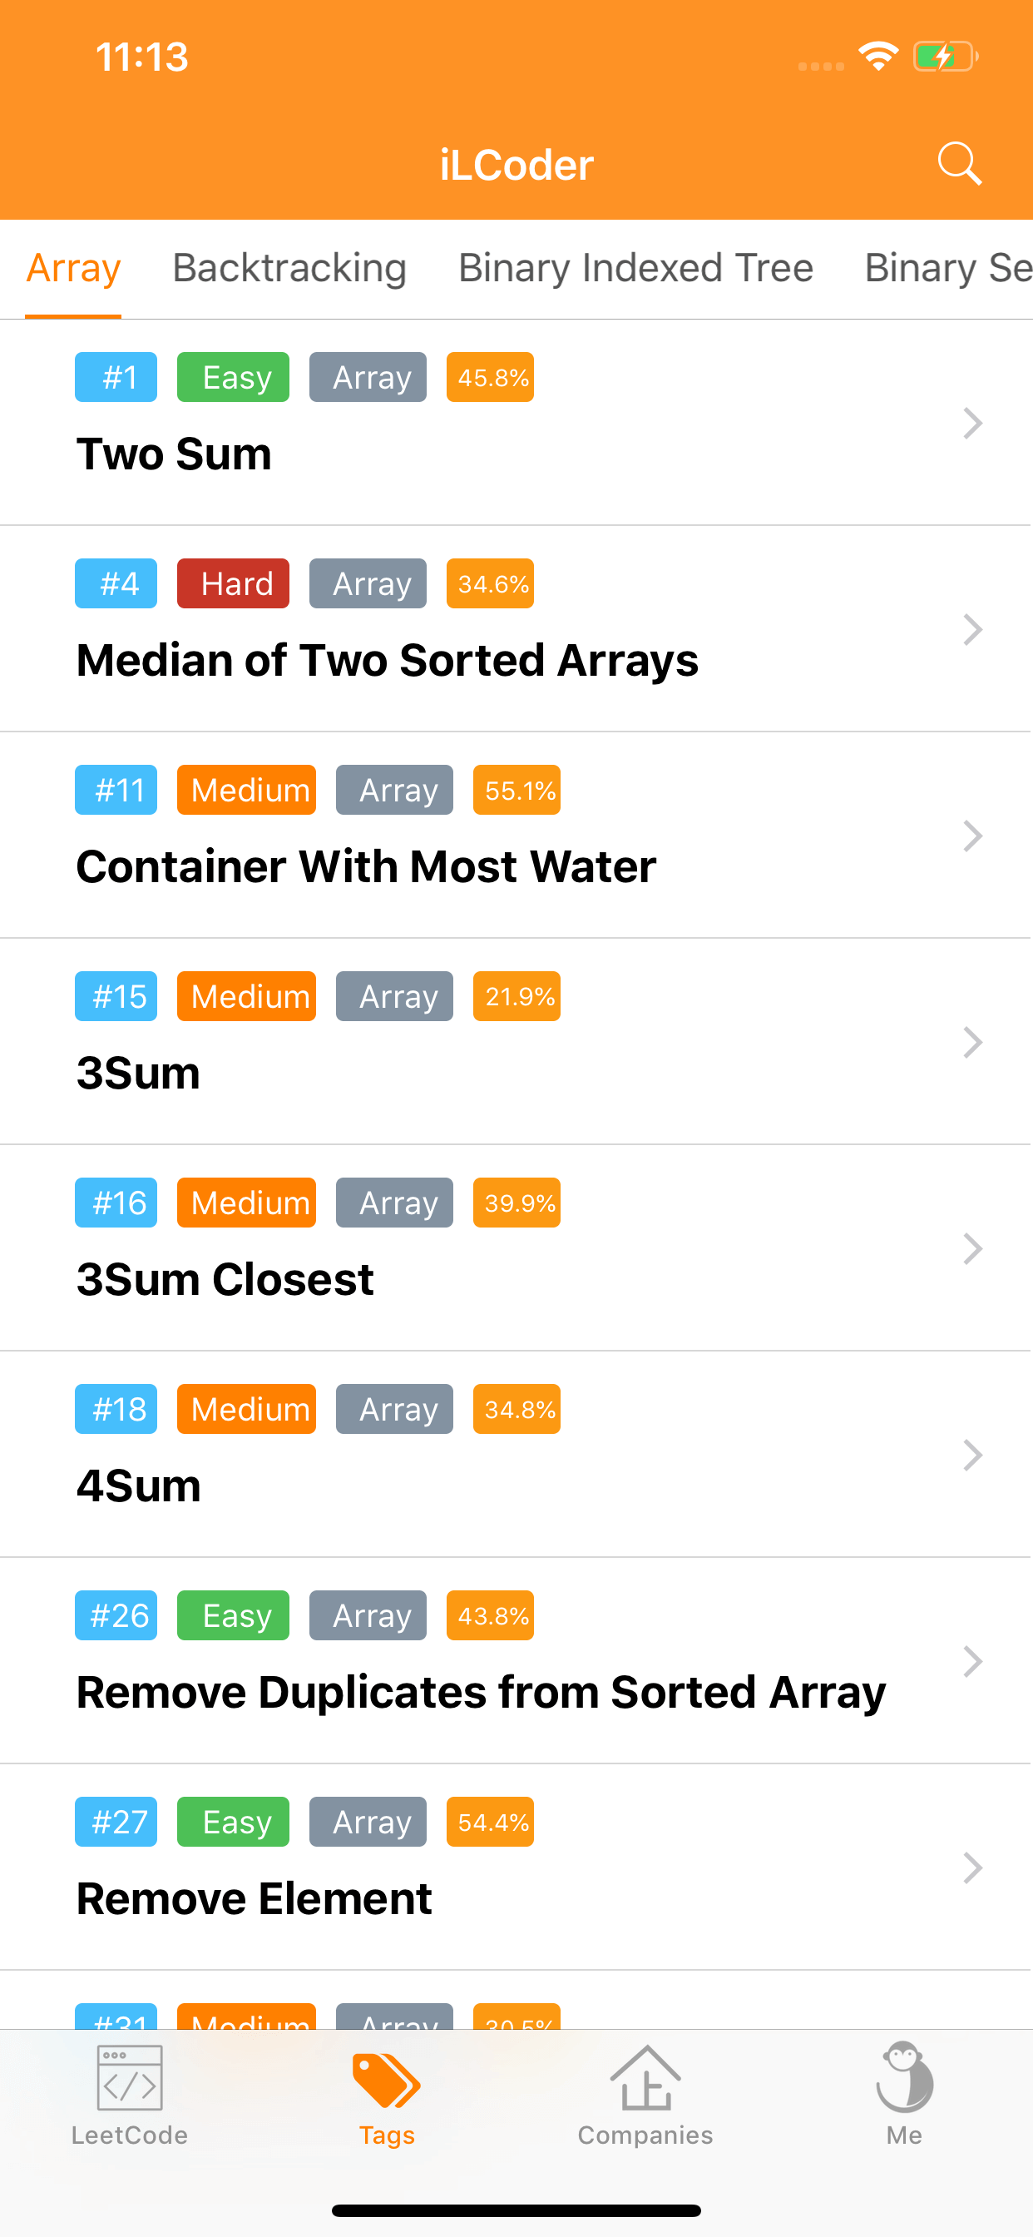Select the Array category tab

click(x=74, y=267)
